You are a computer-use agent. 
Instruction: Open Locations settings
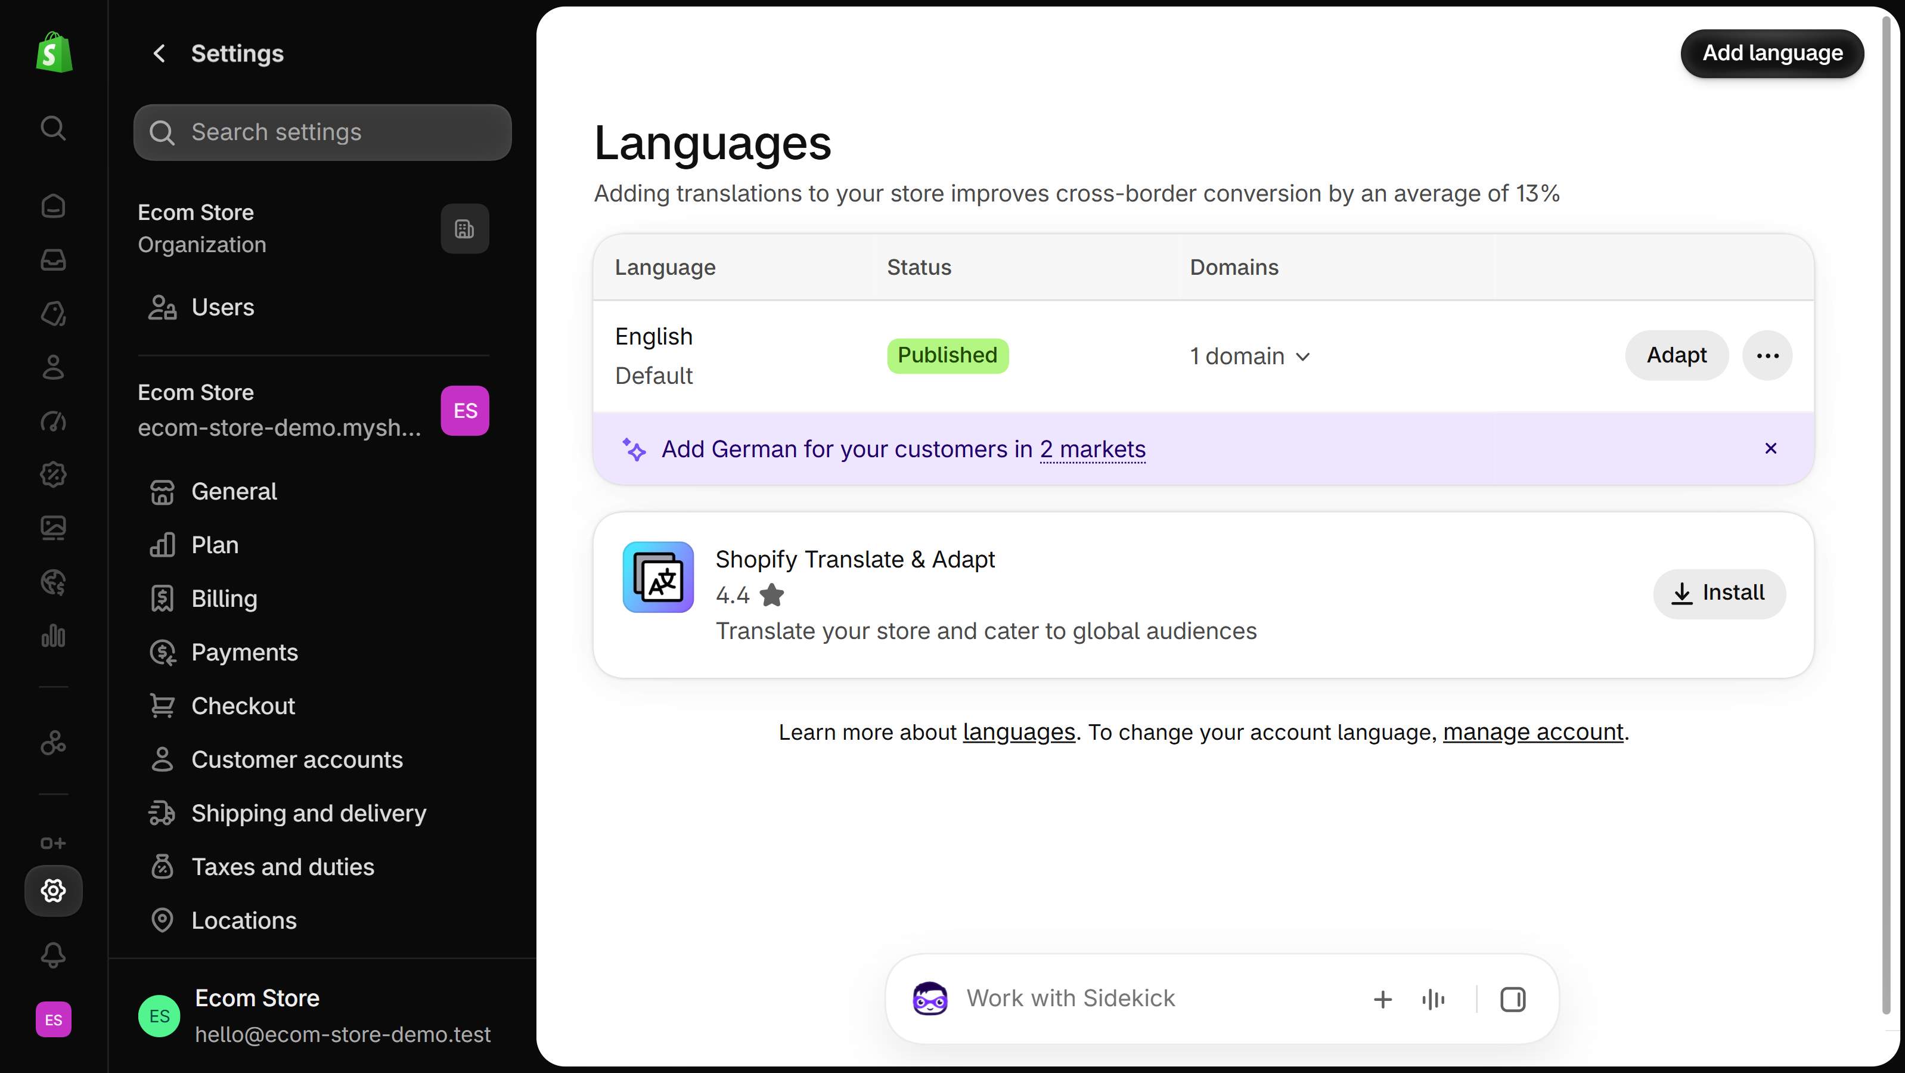pyautogui.click(x=313, y=920)
